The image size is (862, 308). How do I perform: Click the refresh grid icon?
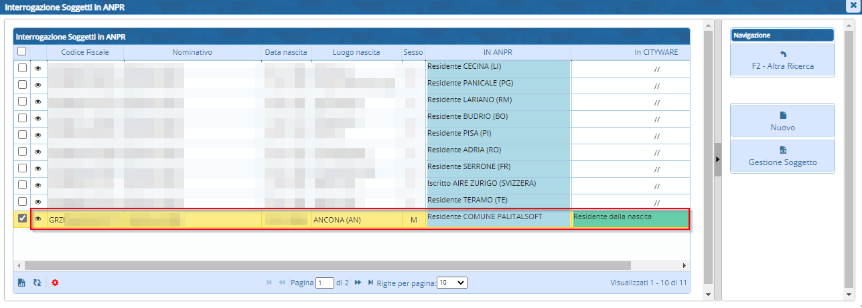tap(38, 283)
